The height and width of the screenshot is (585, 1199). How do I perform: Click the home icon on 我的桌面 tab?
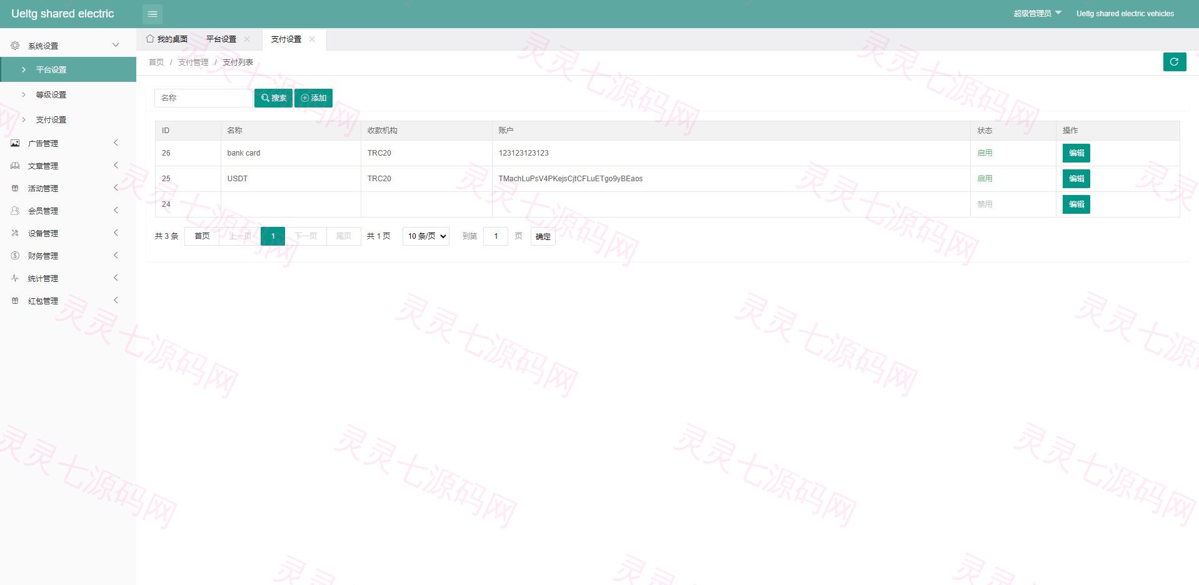[150, 39]
